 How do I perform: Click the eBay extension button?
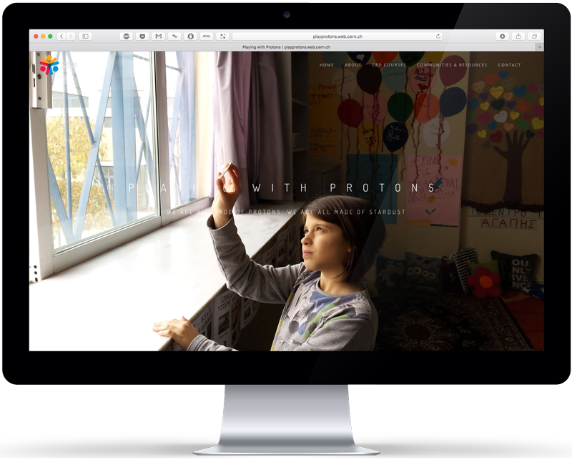[x=207, y=36]
